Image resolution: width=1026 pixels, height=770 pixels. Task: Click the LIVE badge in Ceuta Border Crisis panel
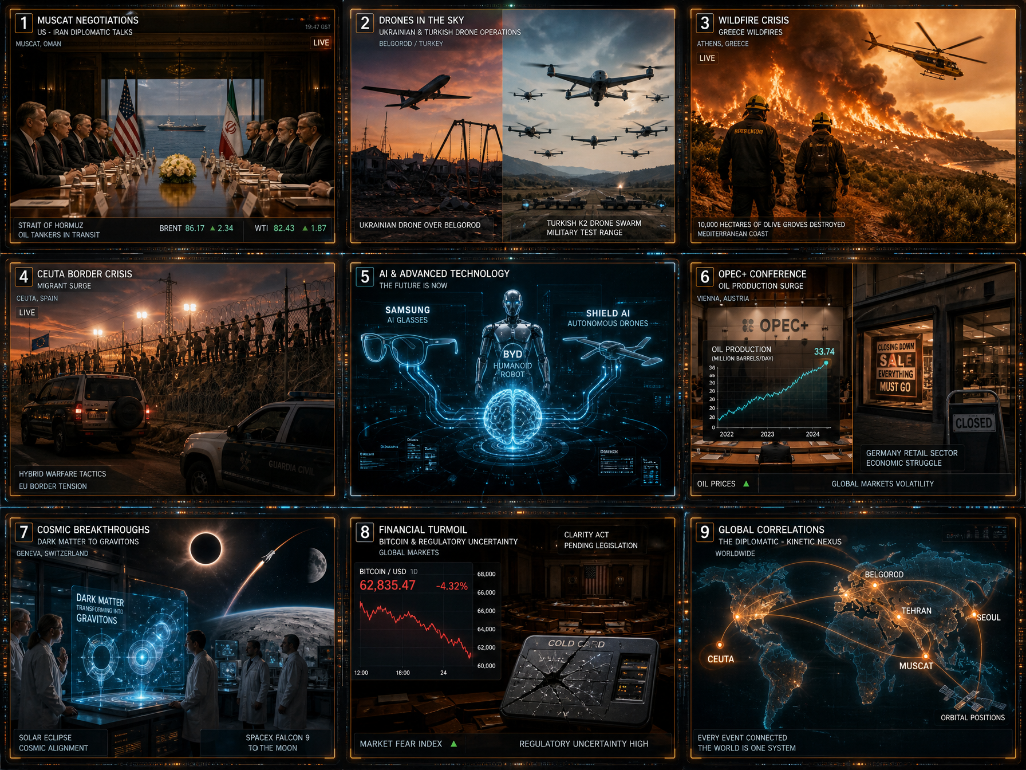click(x=27, y=312)
